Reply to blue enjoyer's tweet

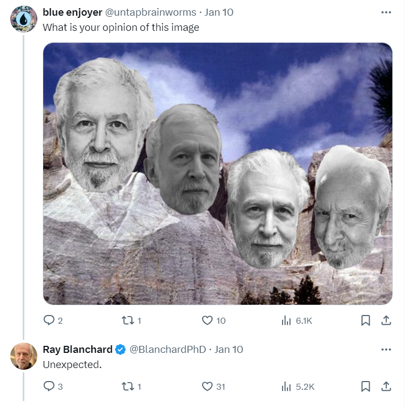coord(53,320)
